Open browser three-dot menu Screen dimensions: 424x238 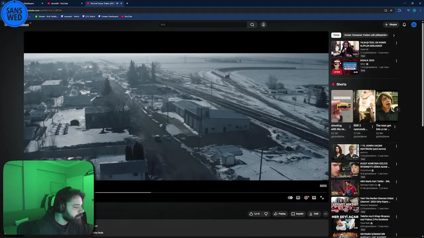[x=420, y=10]
